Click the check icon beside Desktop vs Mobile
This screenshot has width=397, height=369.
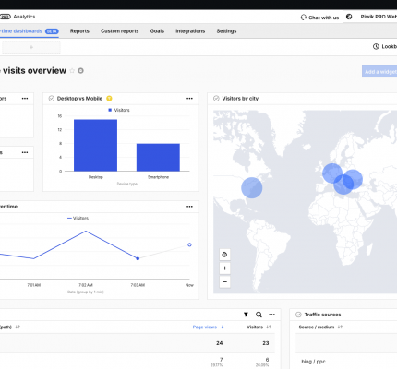pos(52,99)
